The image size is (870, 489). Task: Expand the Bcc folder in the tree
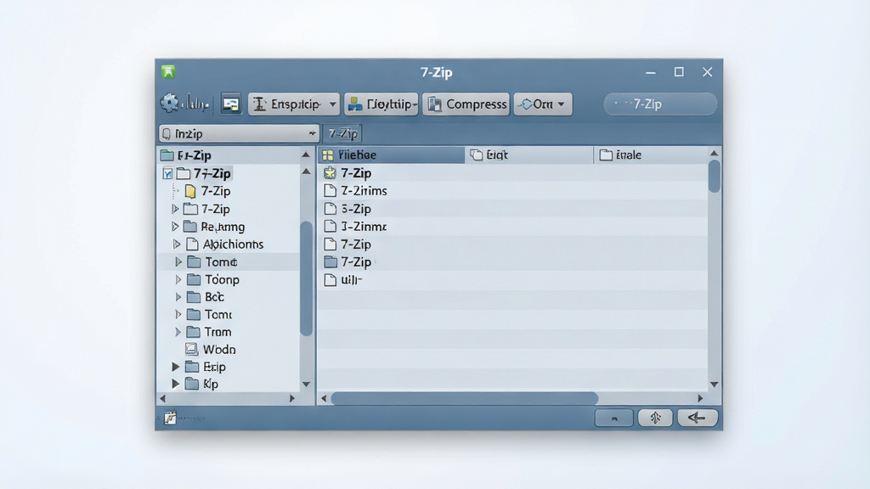tap(178, 297)
